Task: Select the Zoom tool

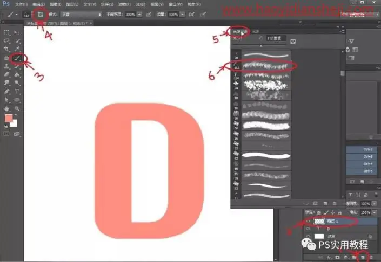Action: pos(17,108)
